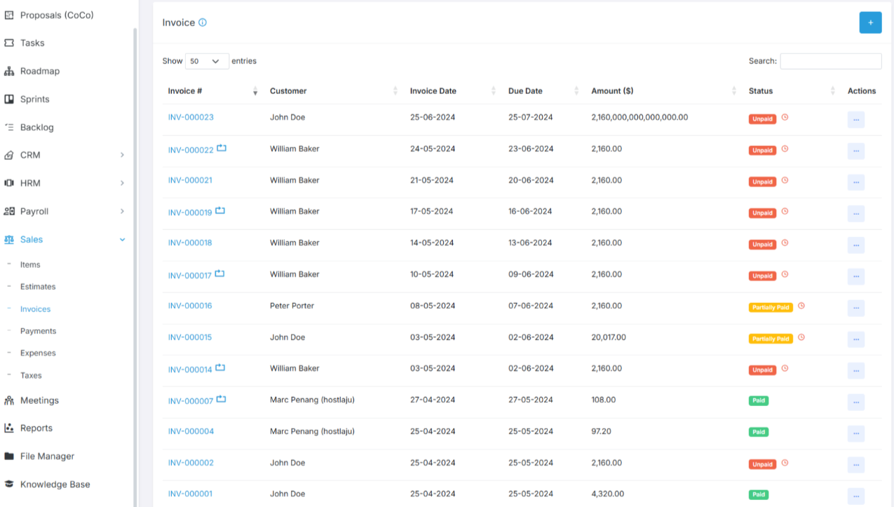Expand the Payroll sidebar submenu

click(x=122, y=211)
